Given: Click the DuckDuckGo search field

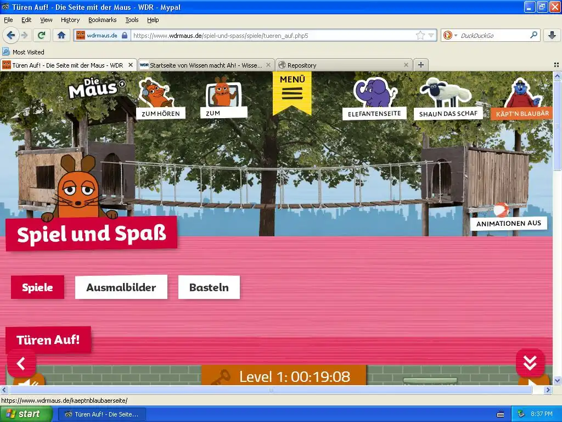Looking at the screenshot, I should pyautogui.click(x=493, y=36).
